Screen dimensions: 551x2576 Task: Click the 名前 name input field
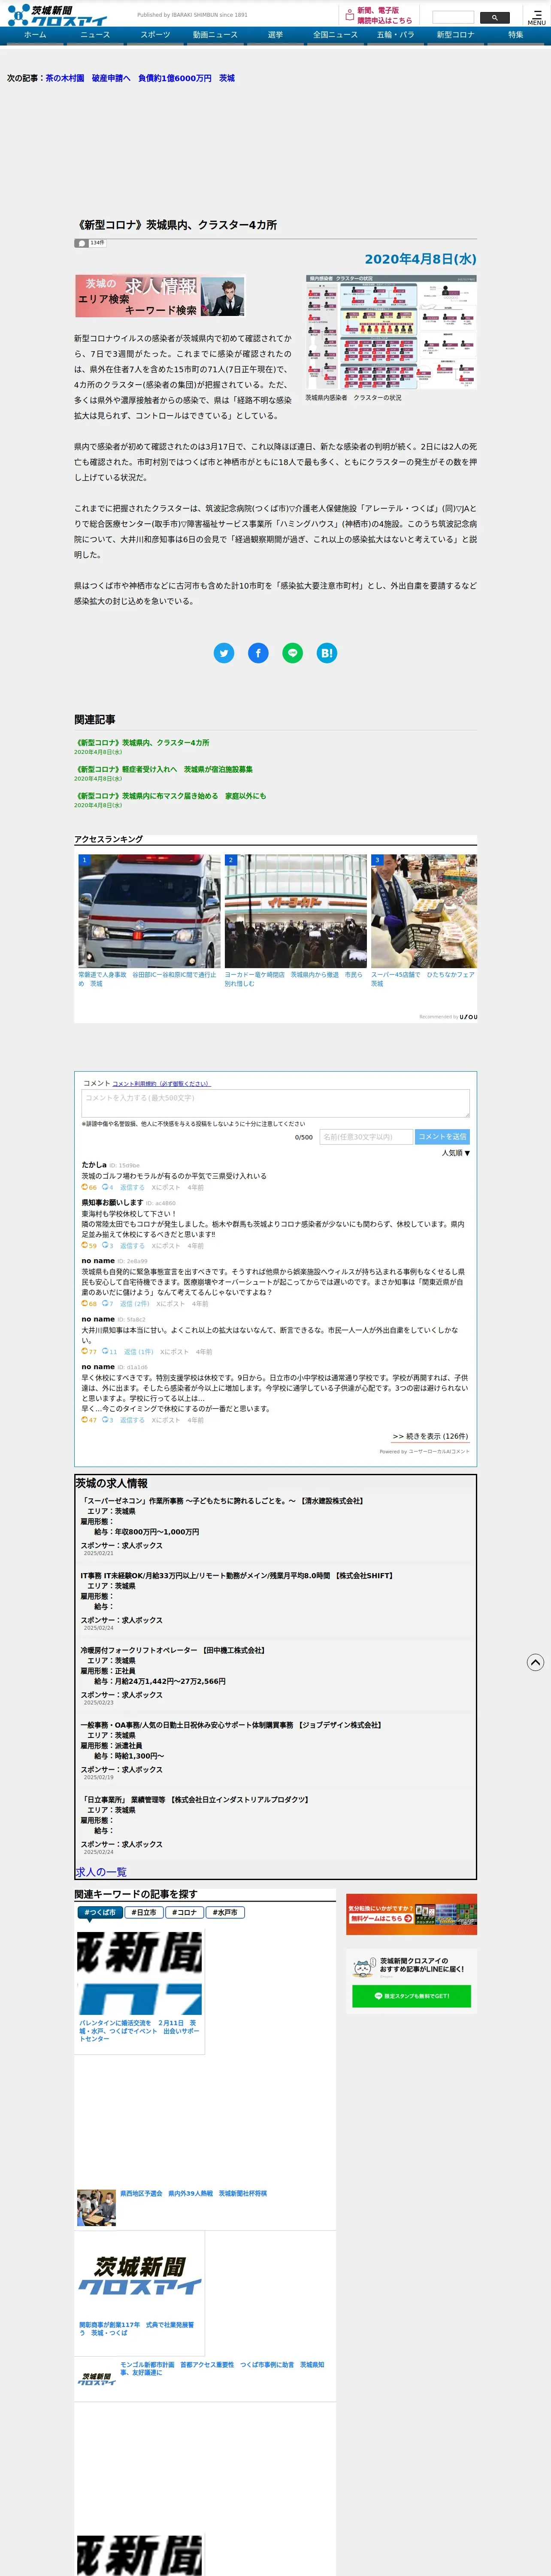[x=365, y=1136]
